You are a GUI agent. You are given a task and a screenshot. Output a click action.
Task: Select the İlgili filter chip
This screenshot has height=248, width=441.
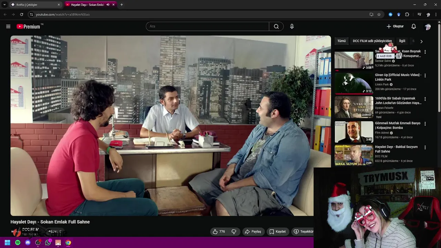[402, 41]
